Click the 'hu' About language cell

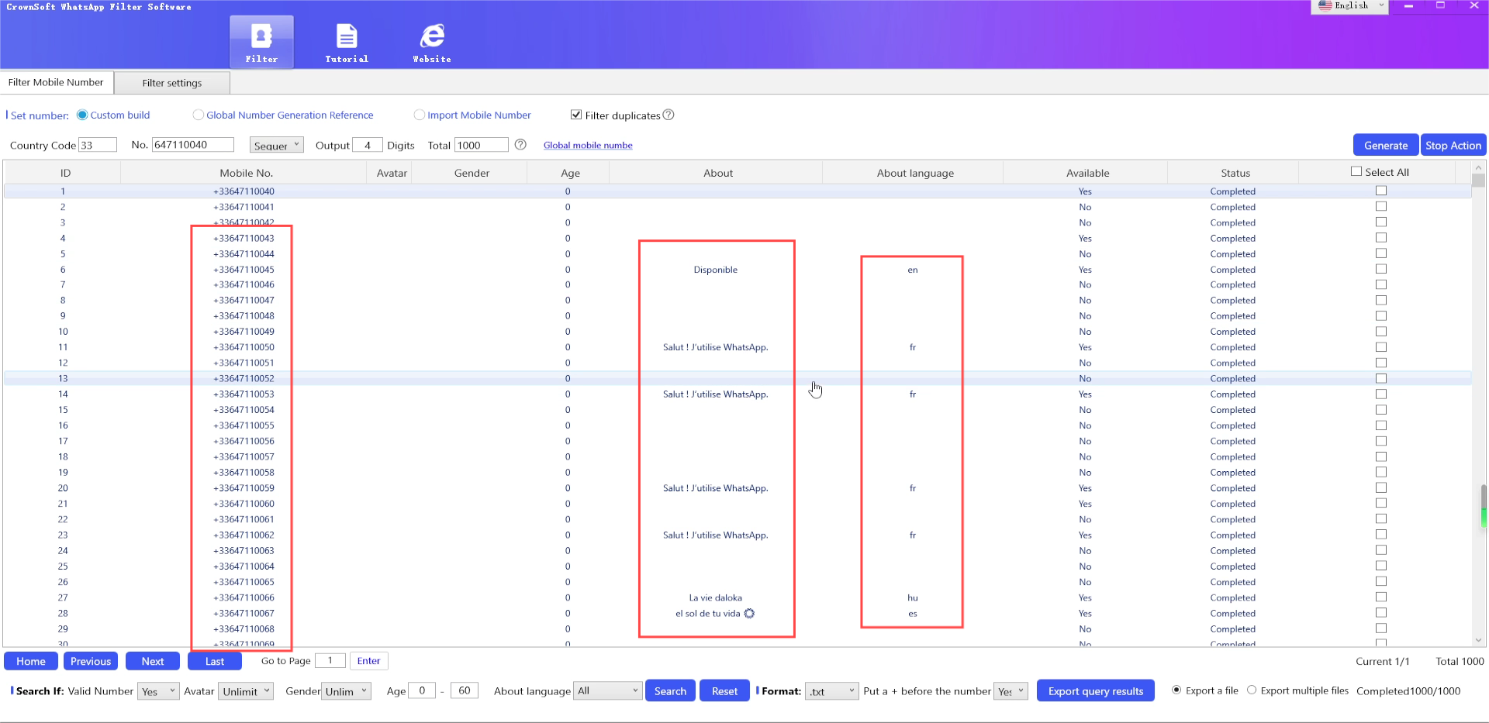click(912, 597)
